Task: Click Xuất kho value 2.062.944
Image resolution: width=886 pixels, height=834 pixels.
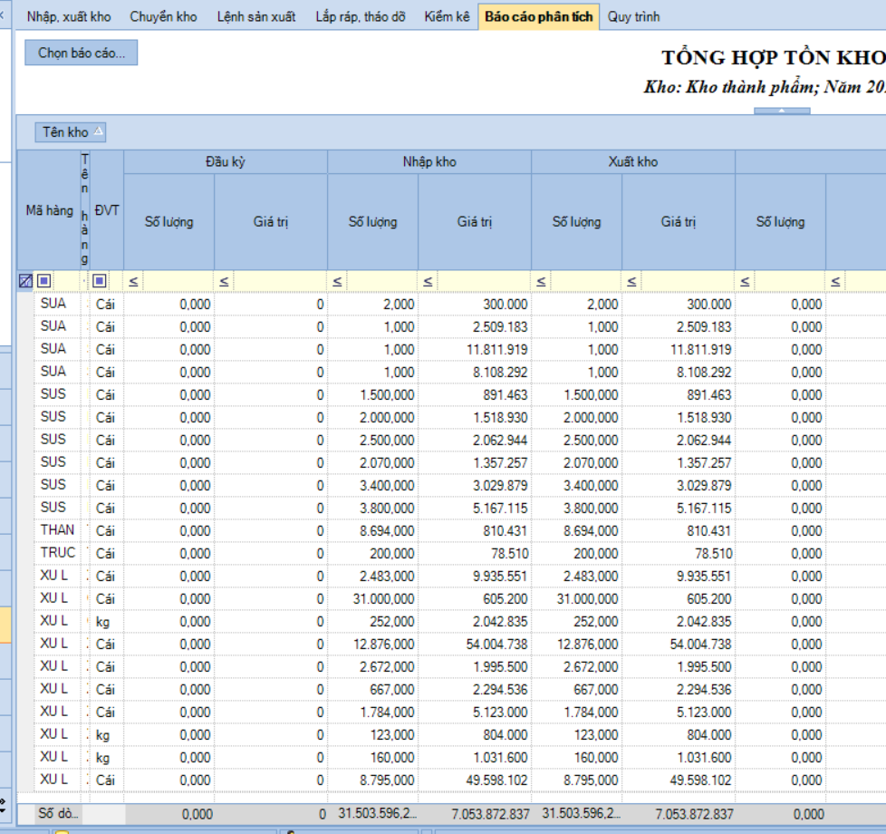Action: coord(704,440)
